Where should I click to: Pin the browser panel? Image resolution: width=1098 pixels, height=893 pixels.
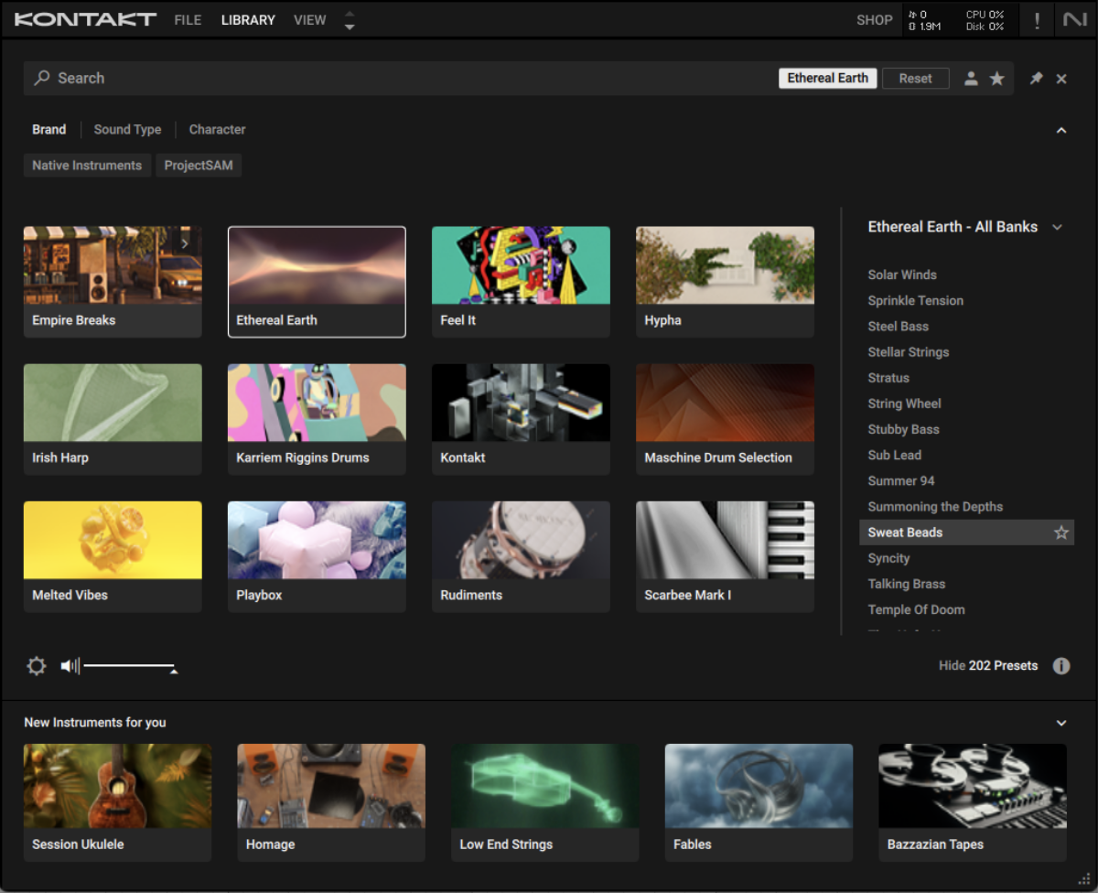(x=1036, y=79)
